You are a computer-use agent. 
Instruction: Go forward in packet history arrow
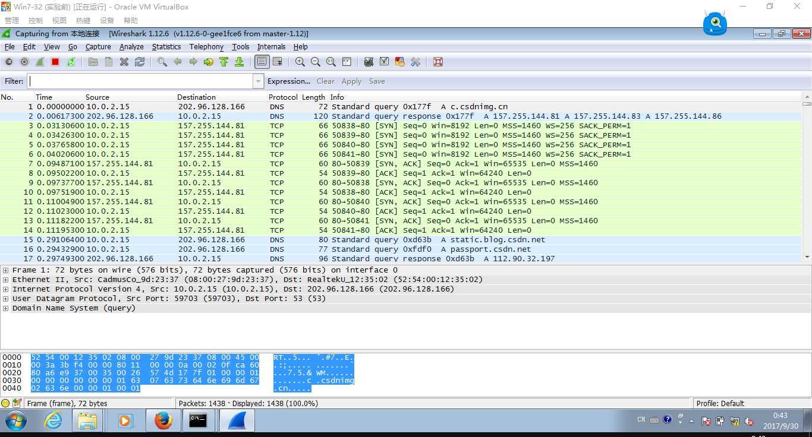193,62
